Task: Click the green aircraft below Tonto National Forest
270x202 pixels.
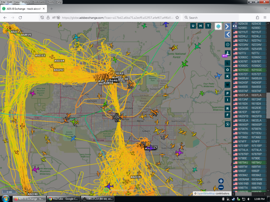Action: [185, 64]
